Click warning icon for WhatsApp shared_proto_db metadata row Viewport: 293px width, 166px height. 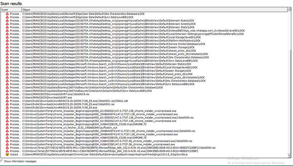coord(7,54)
